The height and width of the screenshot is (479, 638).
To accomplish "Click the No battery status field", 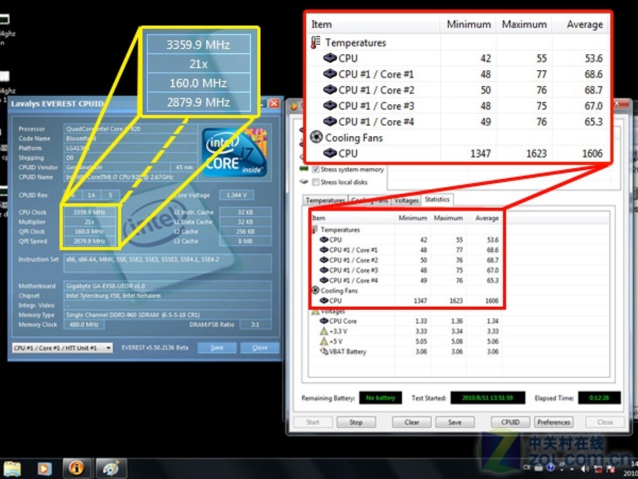I will click(380, 398).
